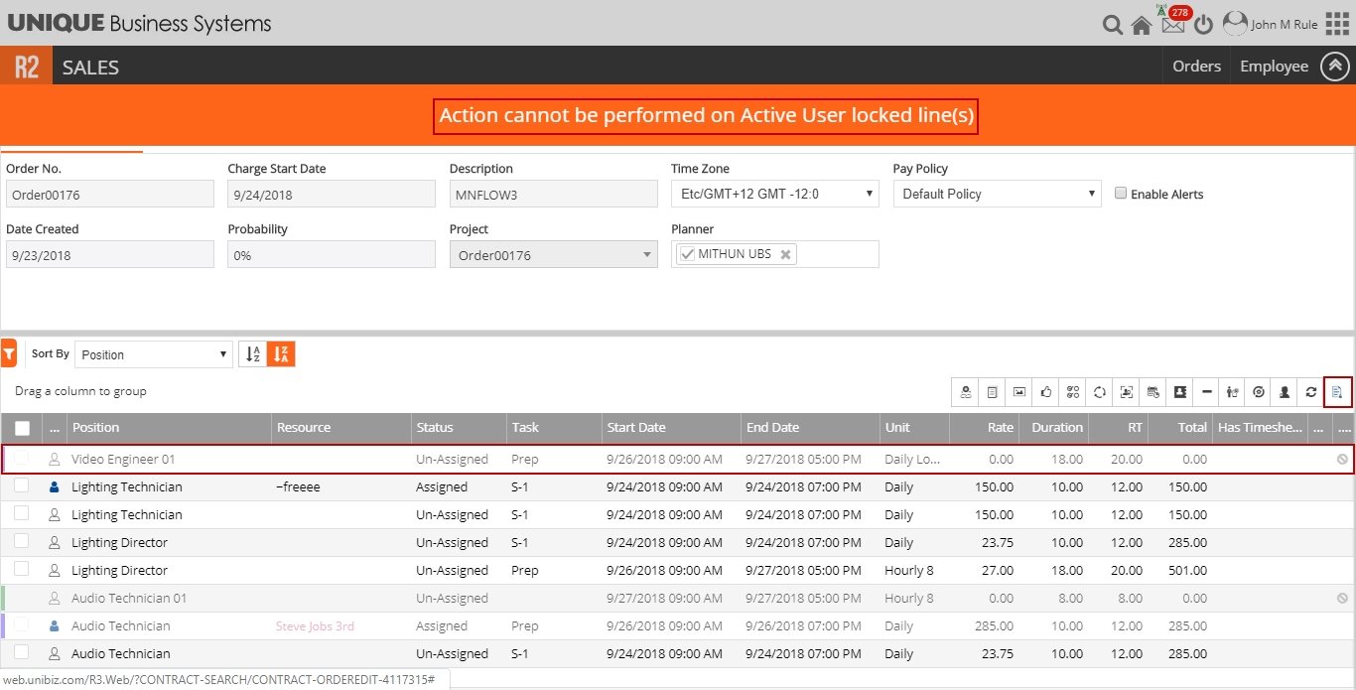Enable the Enable Alerts checkbox
1356x690 pixels.
pyautogui.click(x=1121, y=194)
